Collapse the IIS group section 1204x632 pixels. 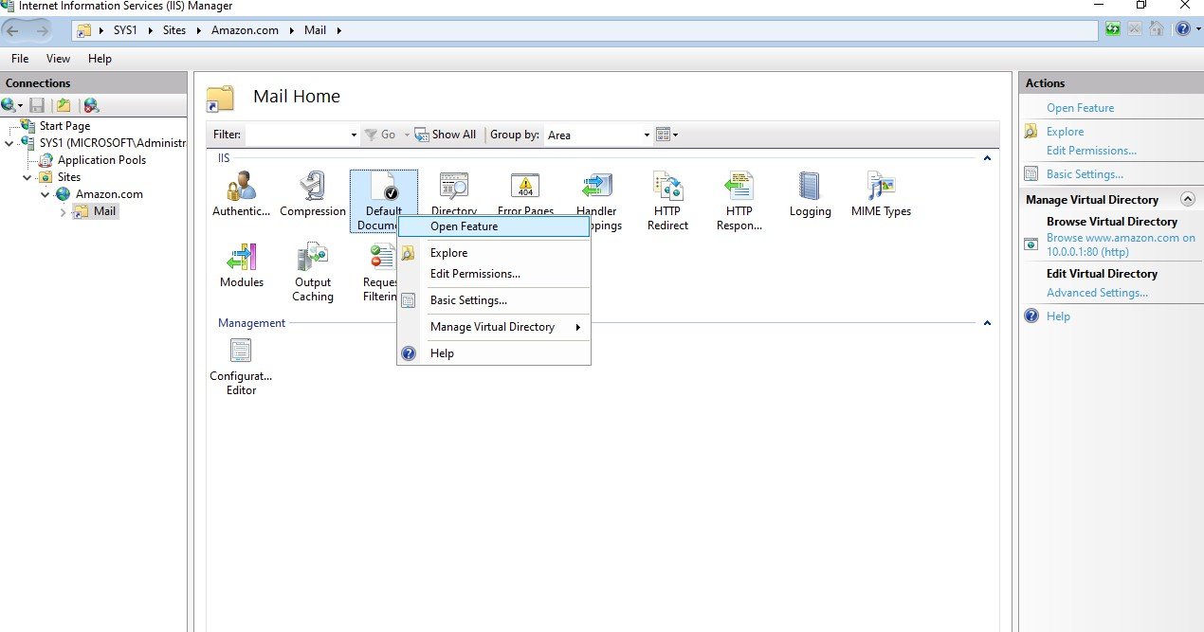coord(987,158)
